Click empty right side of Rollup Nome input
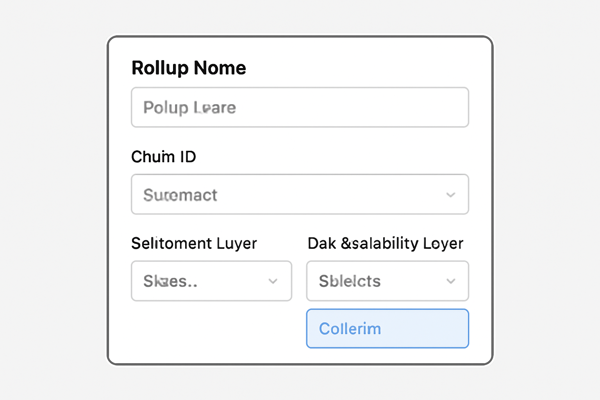The image size is (600, 400). [x=391, y=107]
